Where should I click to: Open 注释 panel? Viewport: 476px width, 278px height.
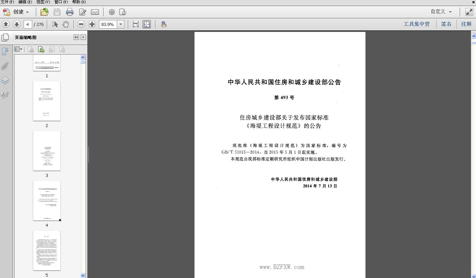(x=466, y=24)
